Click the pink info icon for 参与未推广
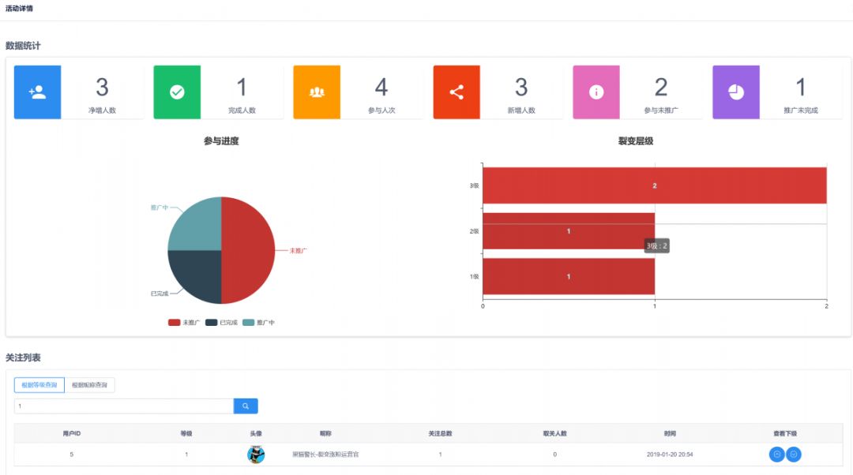This screenshot has width=853, height=475. point(596,92)
